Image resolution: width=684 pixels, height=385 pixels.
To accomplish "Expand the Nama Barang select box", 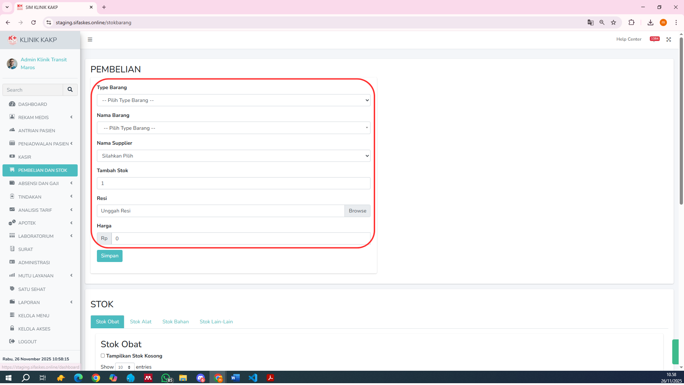I will click(x=233, y=128).
